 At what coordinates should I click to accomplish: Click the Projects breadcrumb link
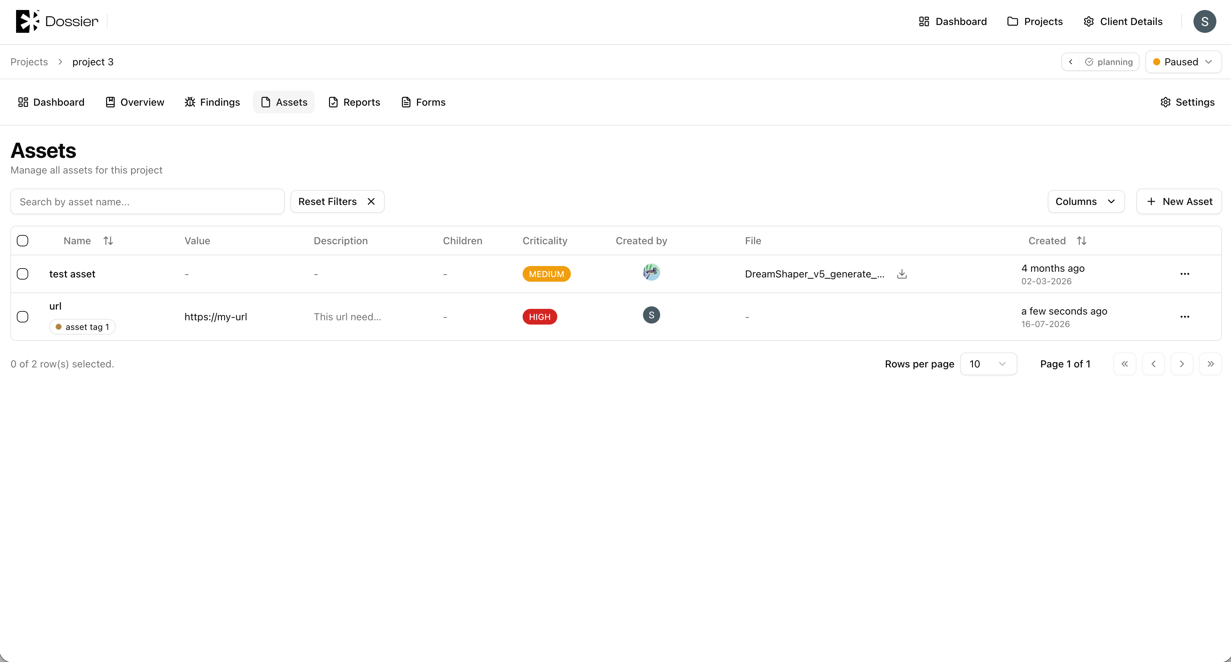pos(29,62)
